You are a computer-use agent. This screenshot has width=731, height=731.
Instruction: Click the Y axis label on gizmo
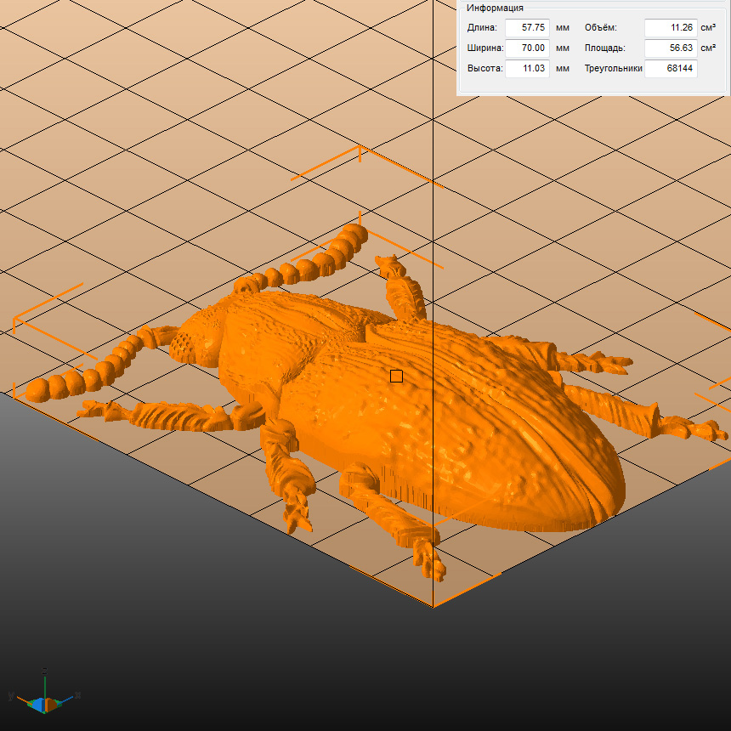(x=11, y=695)
